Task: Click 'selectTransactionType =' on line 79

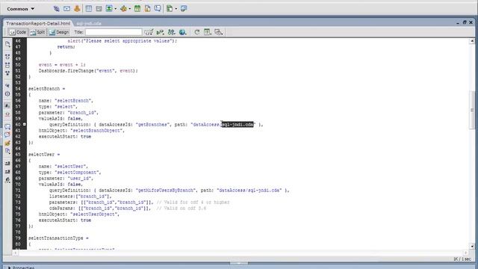Action: coord(58,238)
